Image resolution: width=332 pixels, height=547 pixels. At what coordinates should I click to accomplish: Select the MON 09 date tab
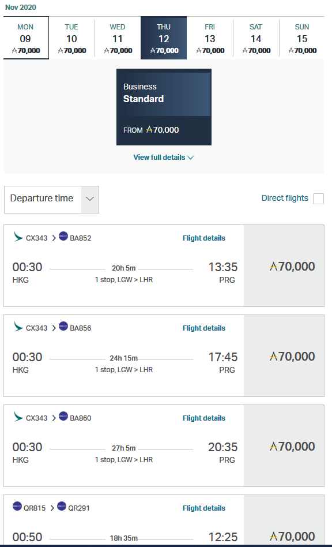click(x=26, y=38)
